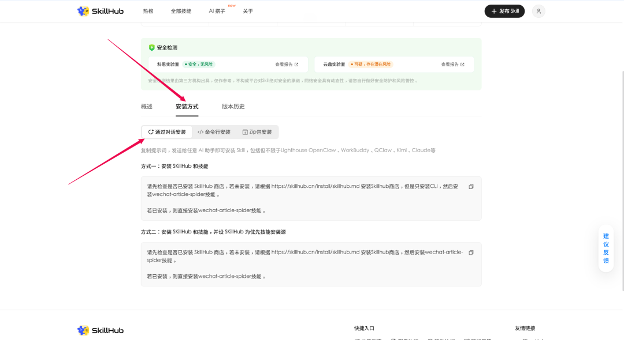Viewport: 624px width, 340px height.
Task: Click the green 安全检测 shield icon
Action: point(151,48)
